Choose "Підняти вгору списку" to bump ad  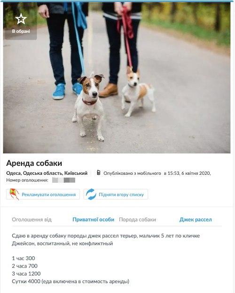[x=116, y=195]
